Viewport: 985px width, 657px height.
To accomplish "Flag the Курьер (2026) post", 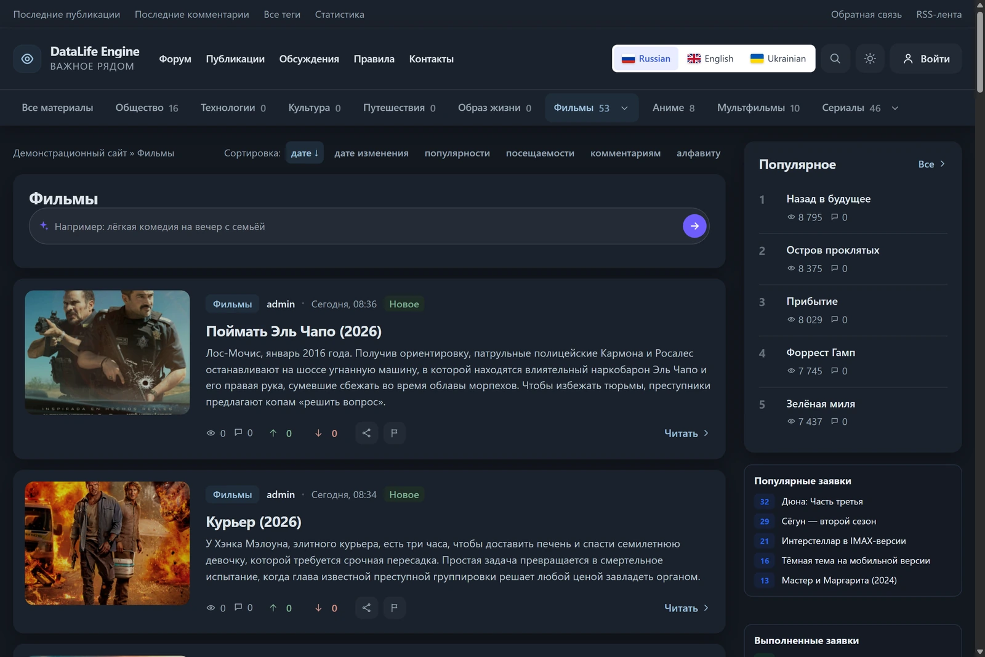I will point(394,608).
